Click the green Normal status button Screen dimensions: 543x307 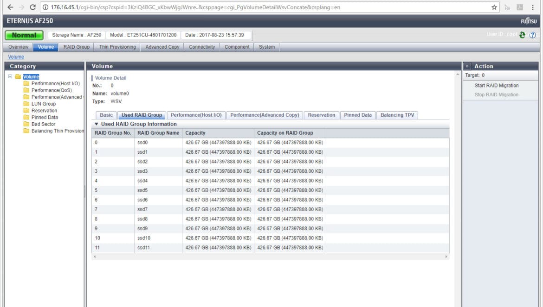coord(24,35)
